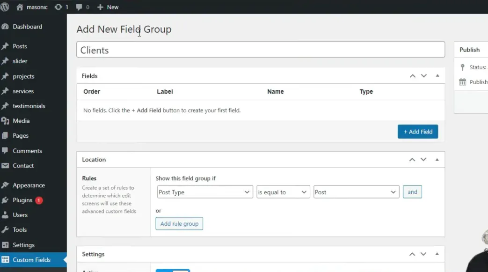
Task: Click the 'and' rule button
Action: point(412,192)
